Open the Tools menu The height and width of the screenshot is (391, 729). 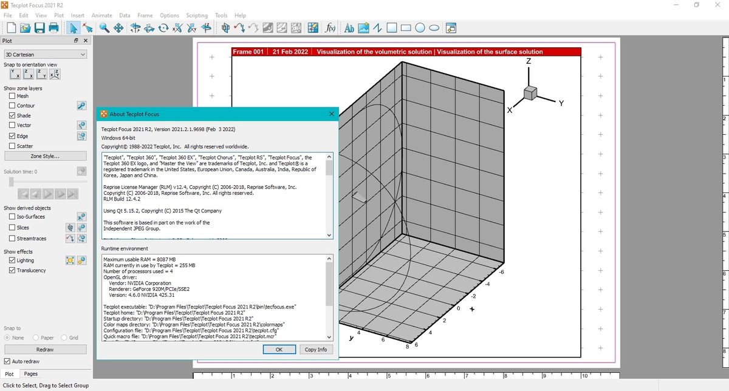click(221, 15)
